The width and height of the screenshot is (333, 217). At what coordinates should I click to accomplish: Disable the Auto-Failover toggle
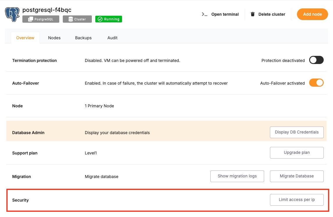click(316, 83)
